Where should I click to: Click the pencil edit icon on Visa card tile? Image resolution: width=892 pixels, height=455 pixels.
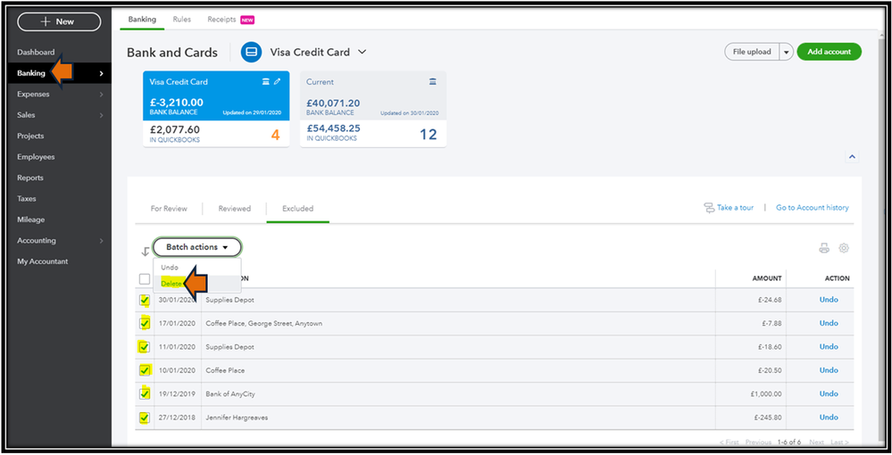pyautogui.click(x=277, y=82)
